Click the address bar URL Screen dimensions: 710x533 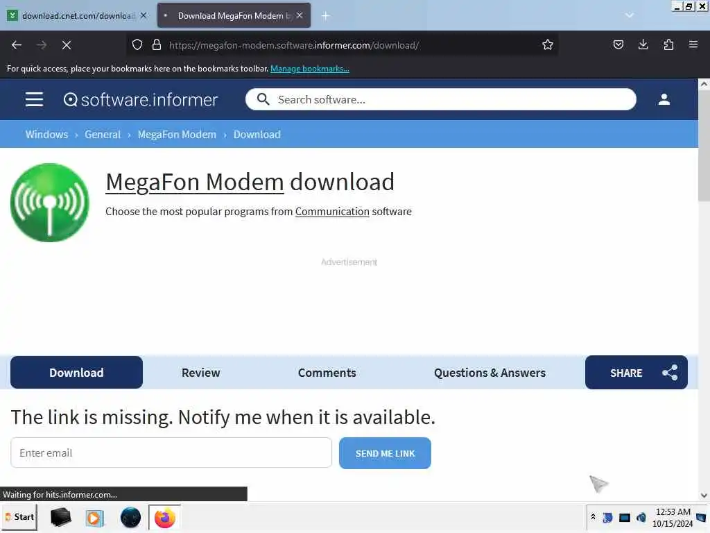[x=294, y=45]
